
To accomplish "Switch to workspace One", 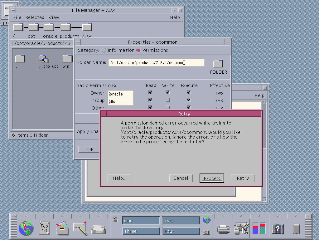I will [x=141, y=220].
